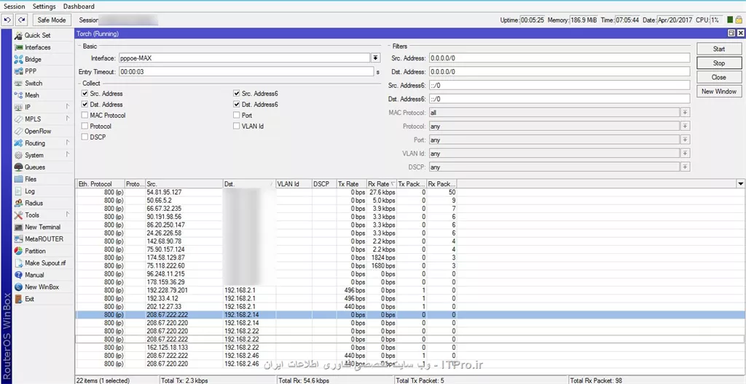Select the row with source 54.81.95.127
Image resolution: width=746 pixels, height=384 pixels.
[x=410, y=193]
